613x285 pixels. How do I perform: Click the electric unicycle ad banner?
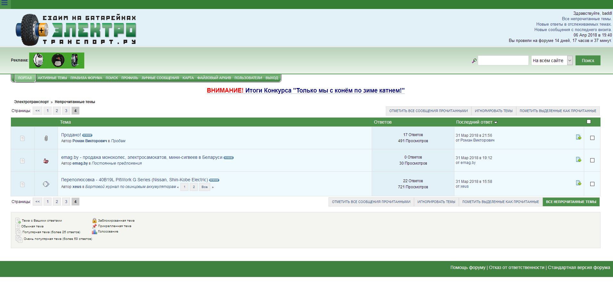(x=57, y=61)
